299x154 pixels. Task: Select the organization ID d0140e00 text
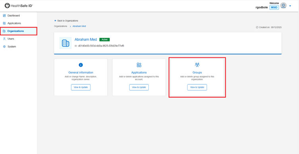pos(101,46)
